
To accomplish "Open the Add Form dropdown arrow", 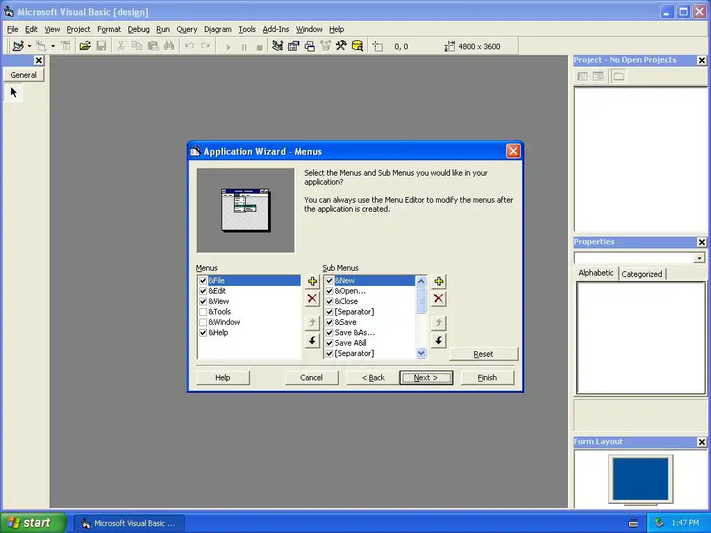I will (53, 46).
